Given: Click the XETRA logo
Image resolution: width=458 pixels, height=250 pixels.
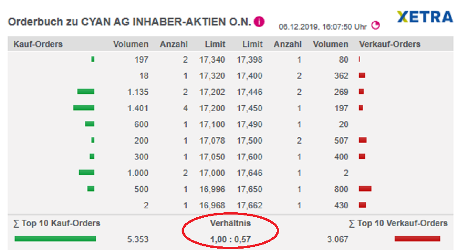Looking at the screenshot, I should point(424,17).
